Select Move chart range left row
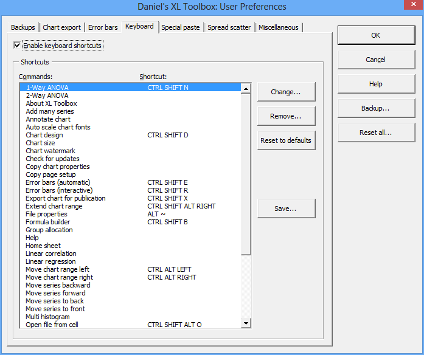 pyautogui.click(x=130, y=269)
